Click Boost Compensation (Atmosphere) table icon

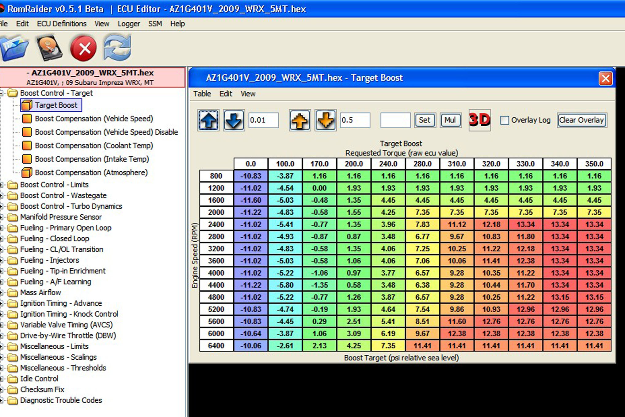click(x=27, y=173)
